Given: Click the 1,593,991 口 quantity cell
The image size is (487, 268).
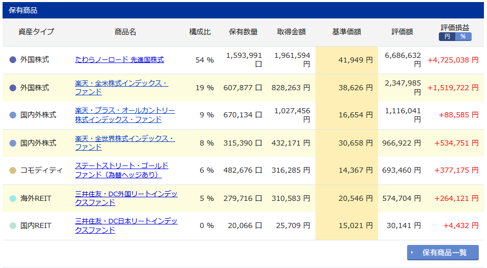Looking at the screenshot, I should click(x=244, y=59).
